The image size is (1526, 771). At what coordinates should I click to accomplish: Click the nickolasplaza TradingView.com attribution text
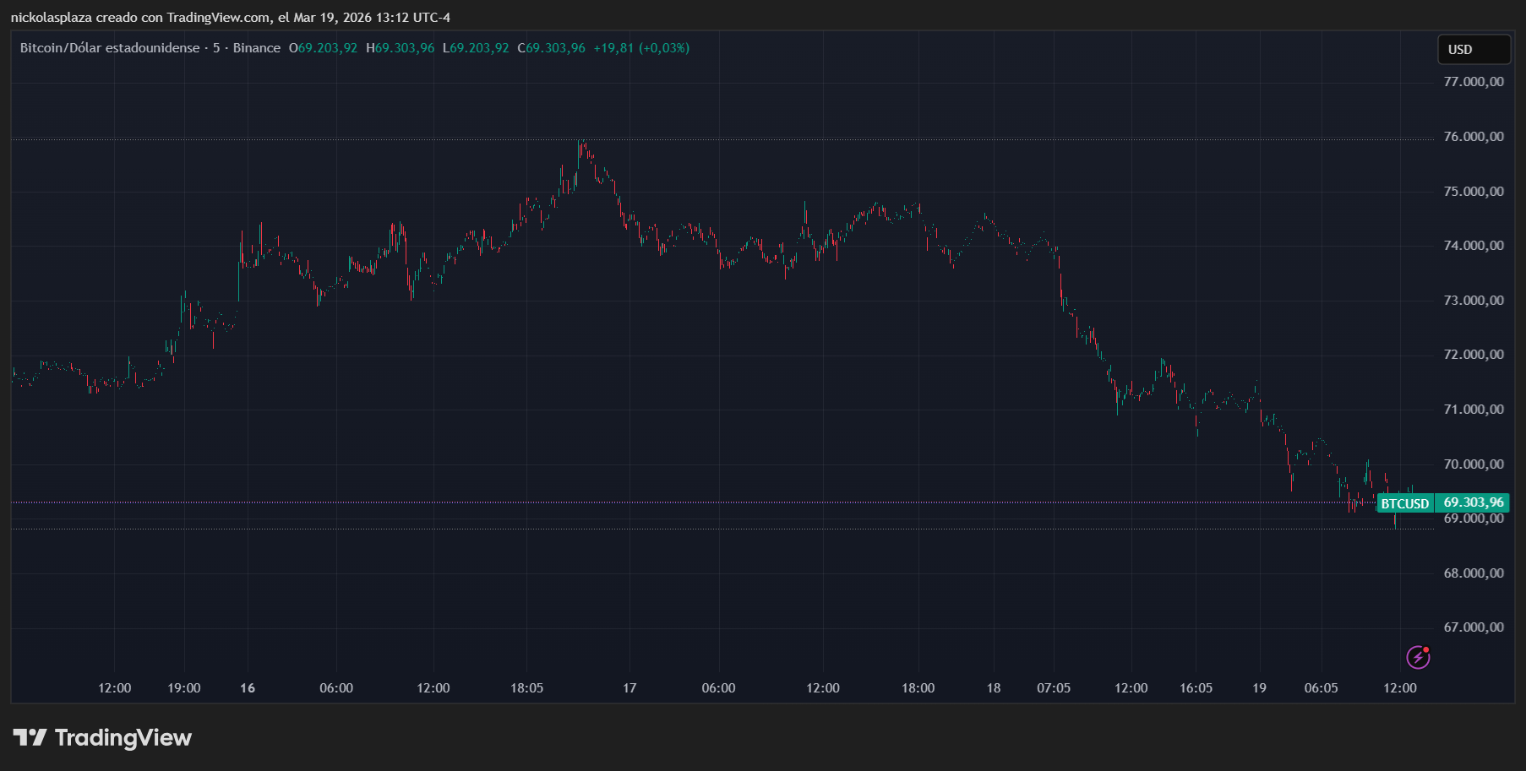[x=230, y=18]
